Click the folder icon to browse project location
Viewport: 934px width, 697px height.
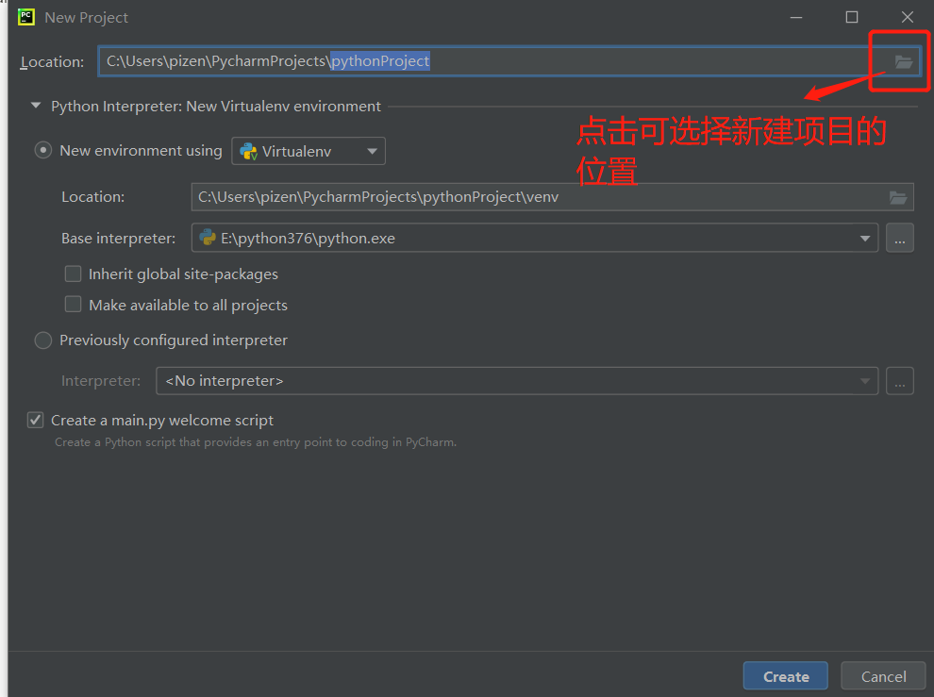(x=904, y=61)
